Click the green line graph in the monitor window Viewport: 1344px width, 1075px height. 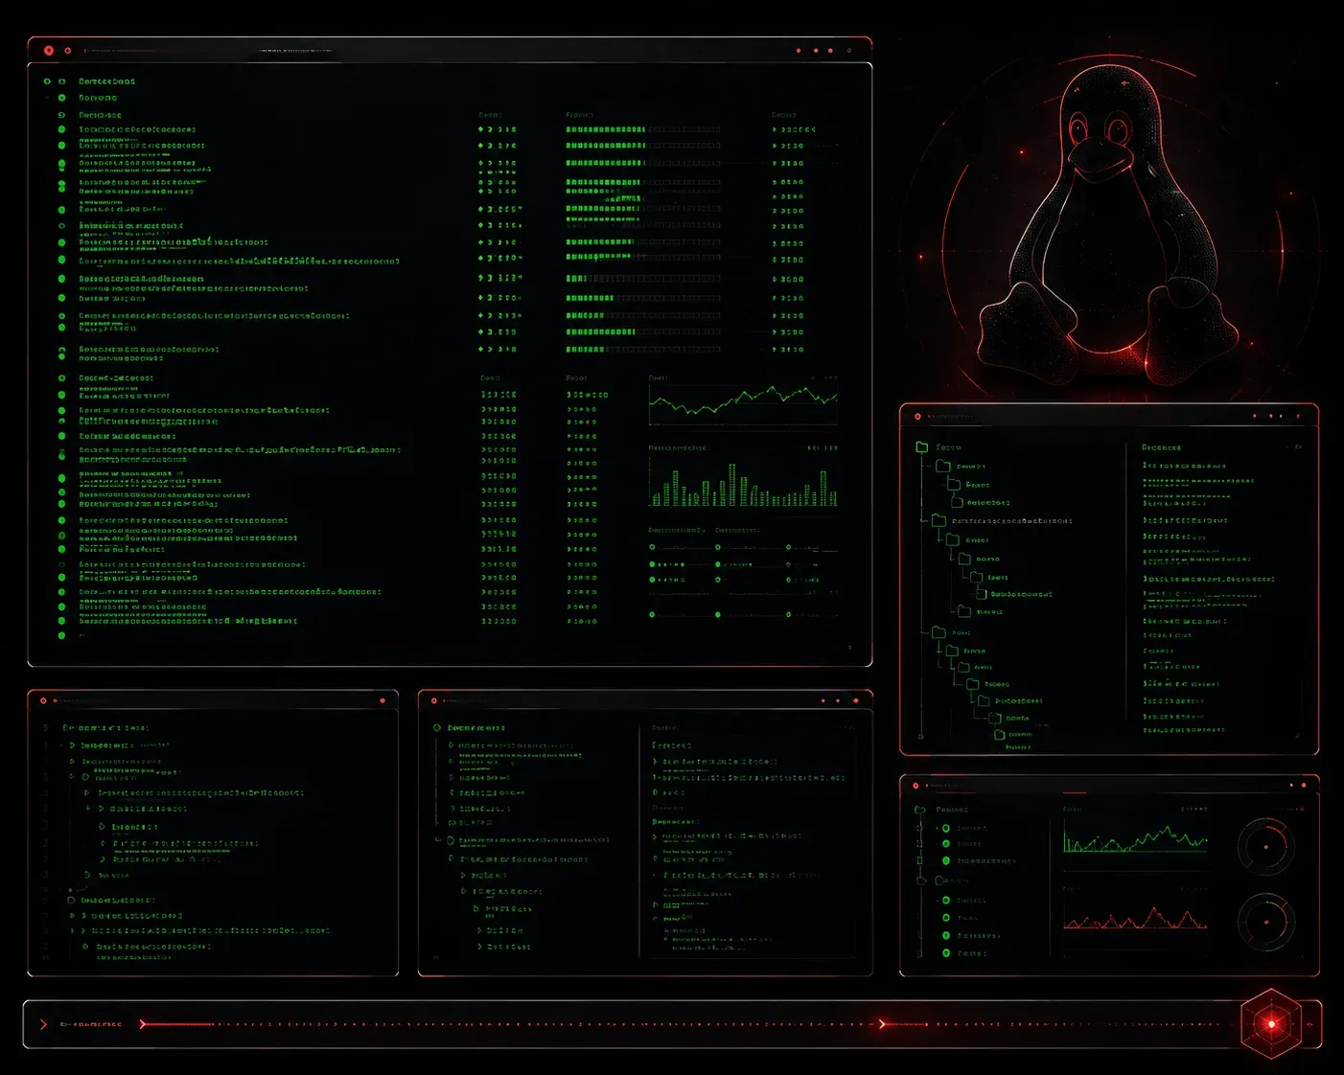coord(1135,837)
